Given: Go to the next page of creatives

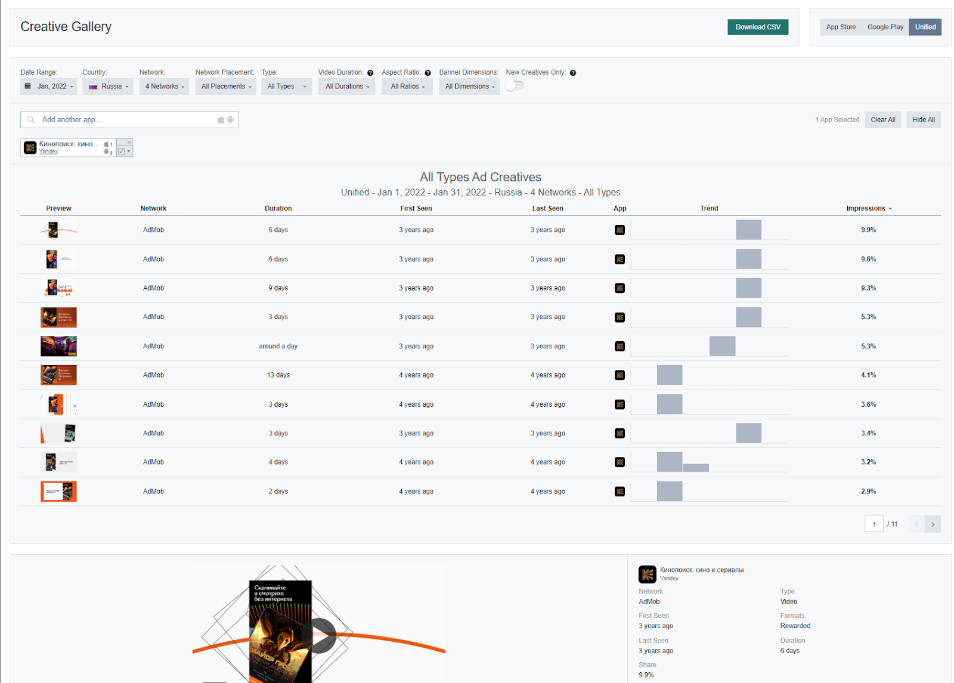Looking at the screenshot, I should coord(933,524).
